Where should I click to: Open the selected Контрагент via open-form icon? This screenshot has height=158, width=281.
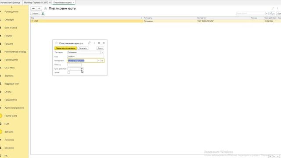point(102,61)
